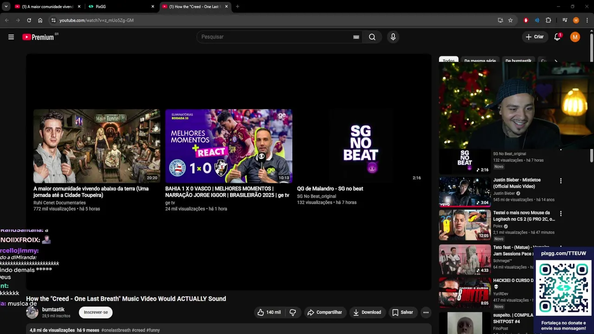Save video with Salvar button
594x334 pixels.
402,312
